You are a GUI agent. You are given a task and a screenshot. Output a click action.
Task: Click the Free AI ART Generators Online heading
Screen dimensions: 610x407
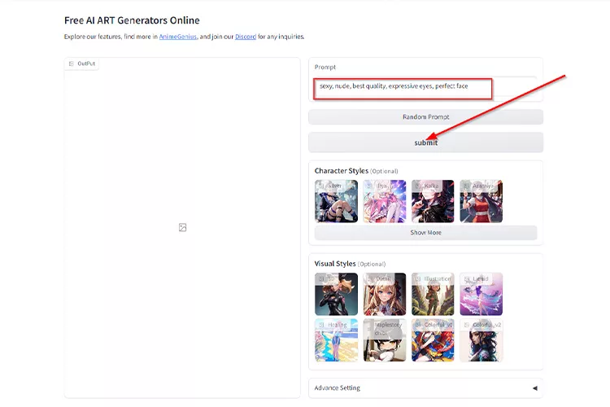(x=132, y=20)
